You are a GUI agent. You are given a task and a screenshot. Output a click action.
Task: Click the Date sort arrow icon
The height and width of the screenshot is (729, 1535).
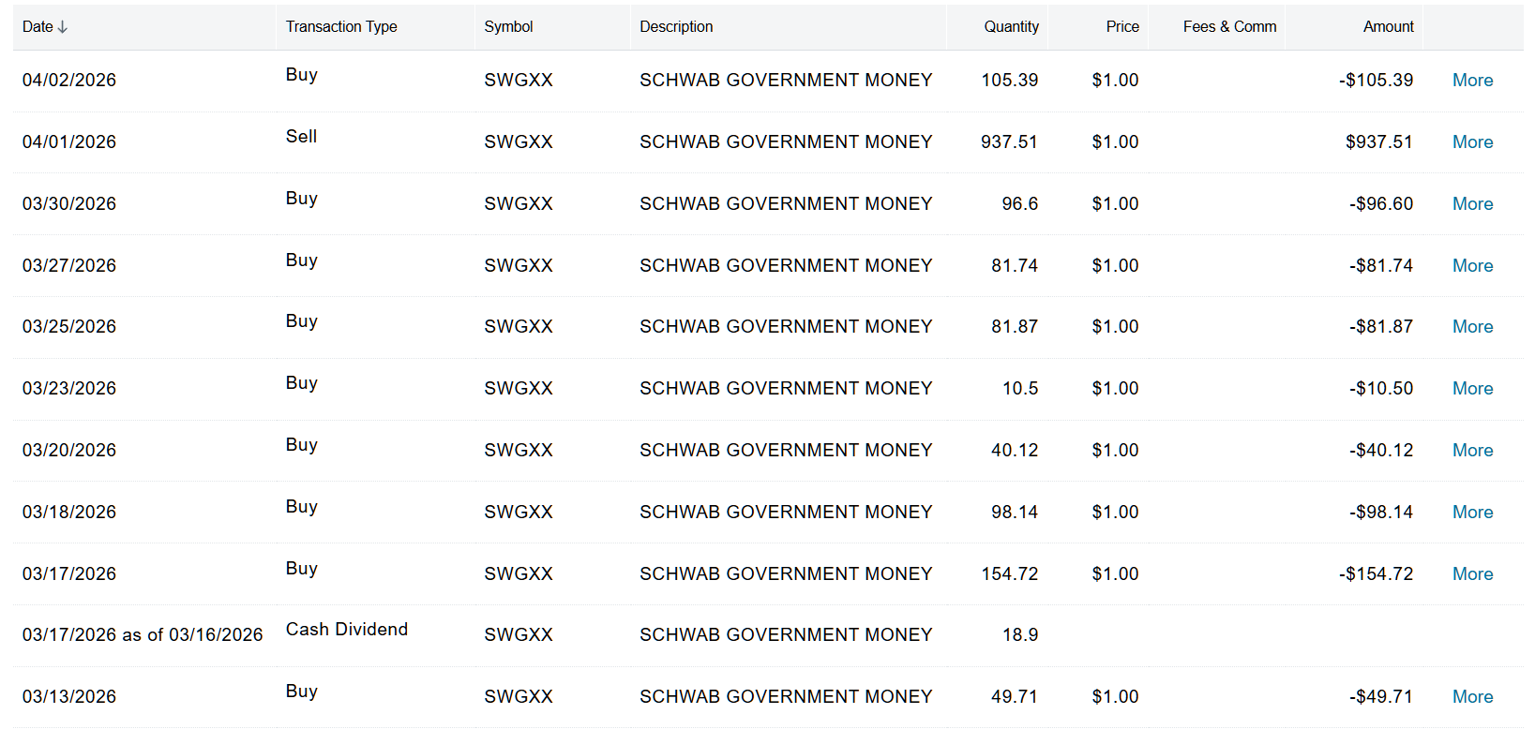[63, 27]
